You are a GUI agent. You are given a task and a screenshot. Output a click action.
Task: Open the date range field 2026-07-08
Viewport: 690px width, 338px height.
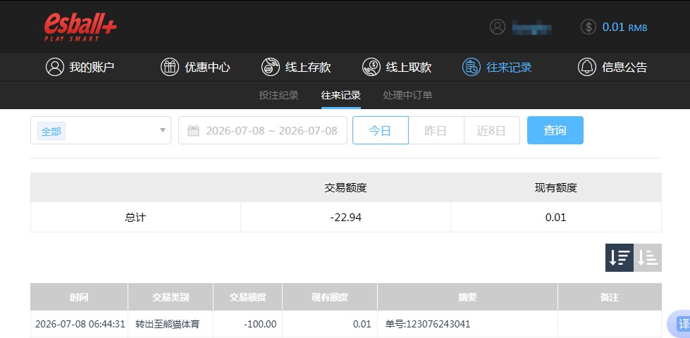pos(263,130)
